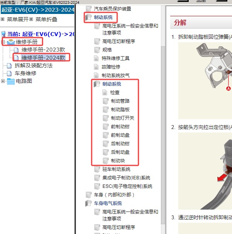The width and height of the screenshot is (232, 234).
Task: Expand 制动管路 section
Action: pos(120,101)
